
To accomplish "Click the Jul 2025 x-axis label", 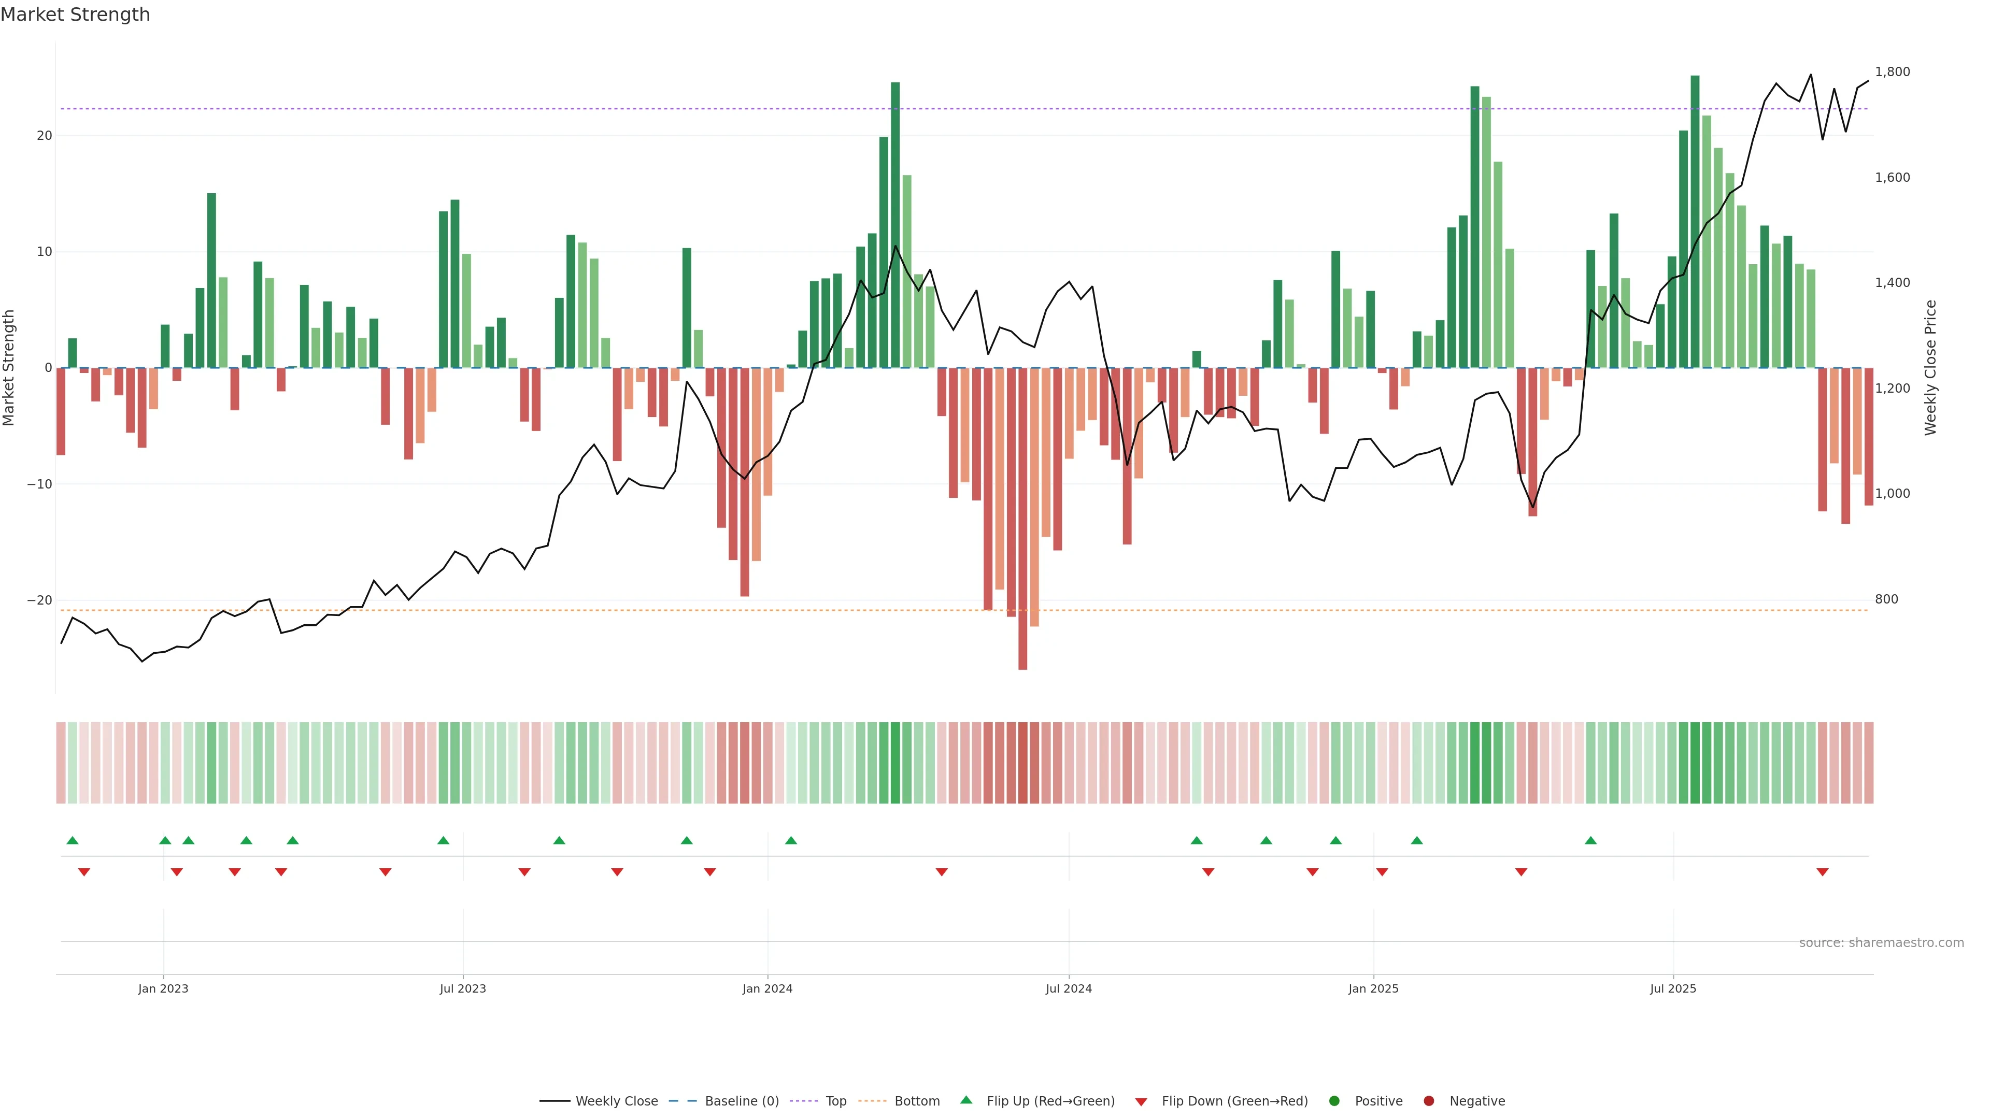I will pyautogui.click(x=1672, y=988).
